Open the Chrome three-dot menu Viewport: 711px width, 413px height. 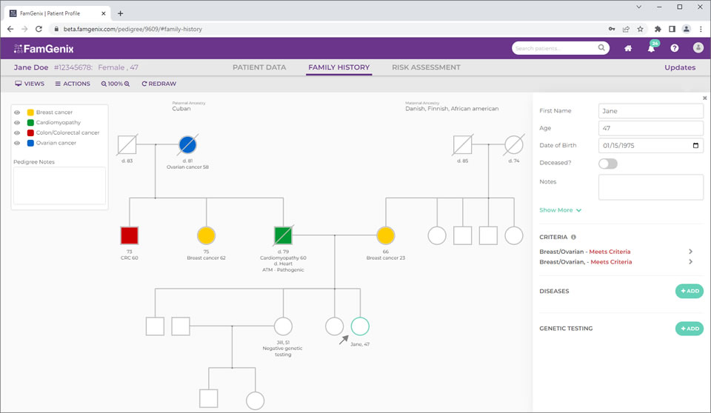(x=701, y=29)
